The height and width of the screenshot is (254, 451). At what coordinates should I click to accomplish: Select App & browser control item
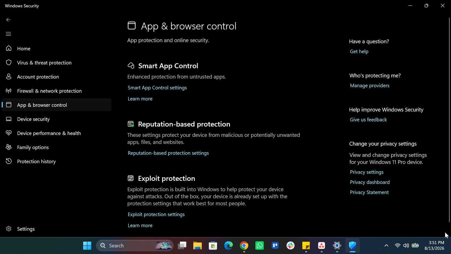point(57,105)
